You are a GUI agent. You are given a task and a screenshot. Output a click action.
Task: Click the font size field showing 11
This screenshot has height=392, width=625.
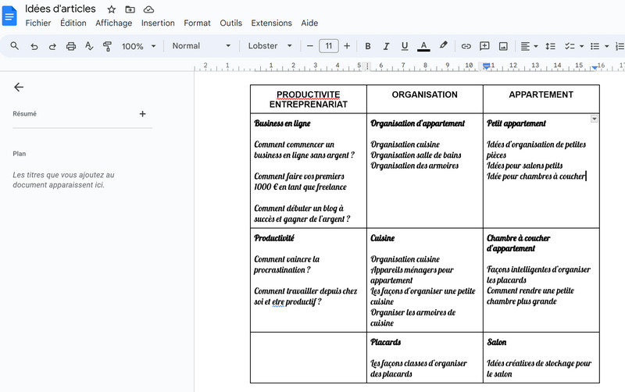tap(328, 46)
